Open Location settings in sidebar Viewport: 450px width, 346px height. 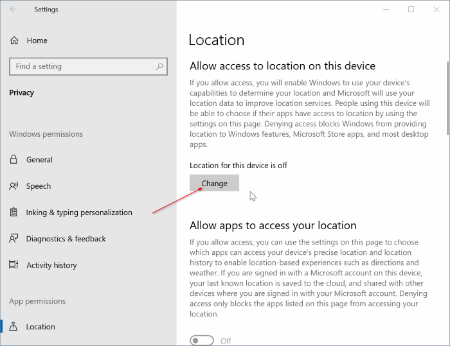[40, 327]
